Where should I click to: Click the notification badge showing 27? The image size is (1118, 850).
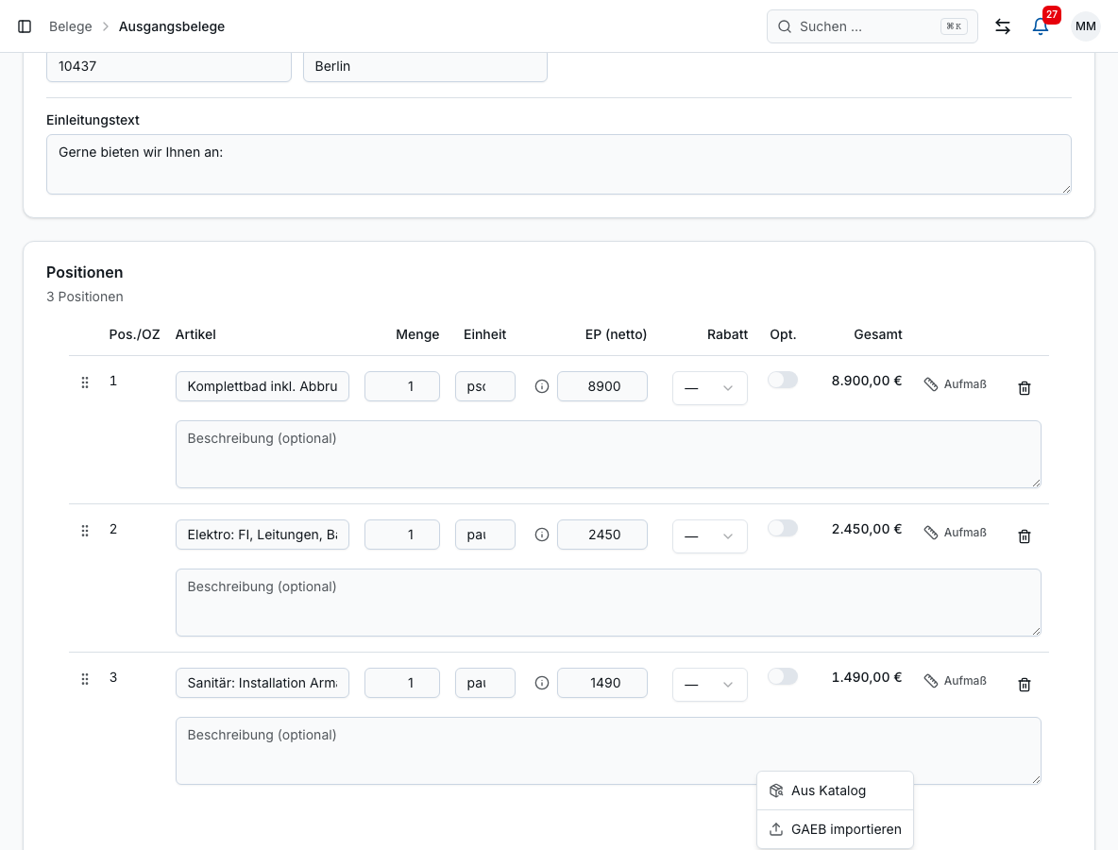(x=1052, y=14)
